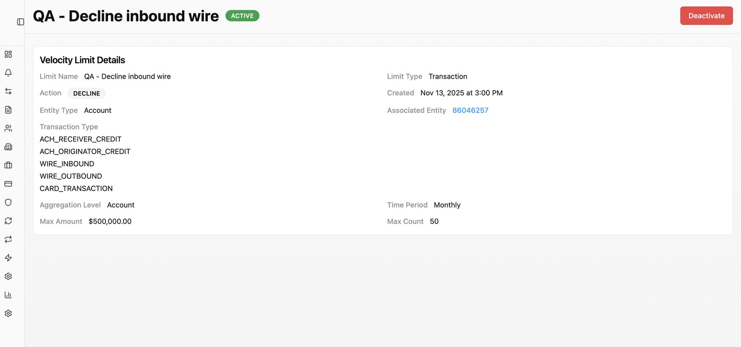Open gear icon just below lightning bolt
The height and width of the screenshot is (347, 741).
tap(8, 276)
